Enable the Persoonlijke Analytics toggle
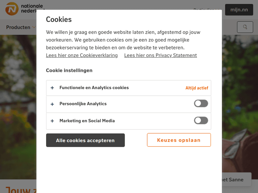The width and height of the screenshot is (258, 193). [201, 104]
